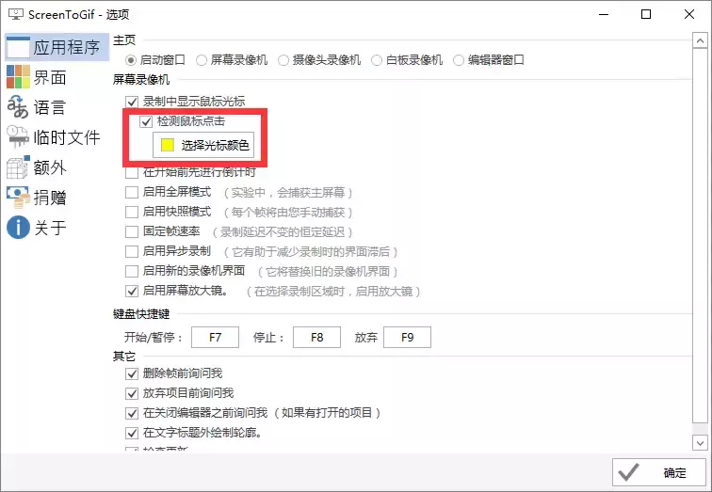
Task: Check 启用新的录像机界面
Action: click(x=132, y=271)
